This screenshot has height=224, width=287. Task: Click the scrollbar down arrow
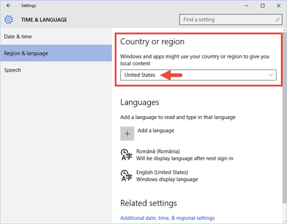pyautogui.click(x=285, y=222)
